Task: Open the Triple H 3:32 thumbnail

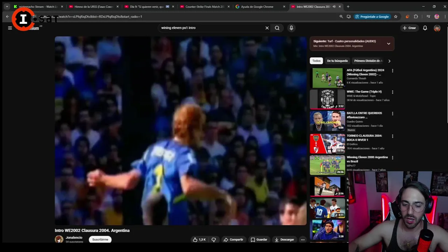Action: click(x=327, y=99)
